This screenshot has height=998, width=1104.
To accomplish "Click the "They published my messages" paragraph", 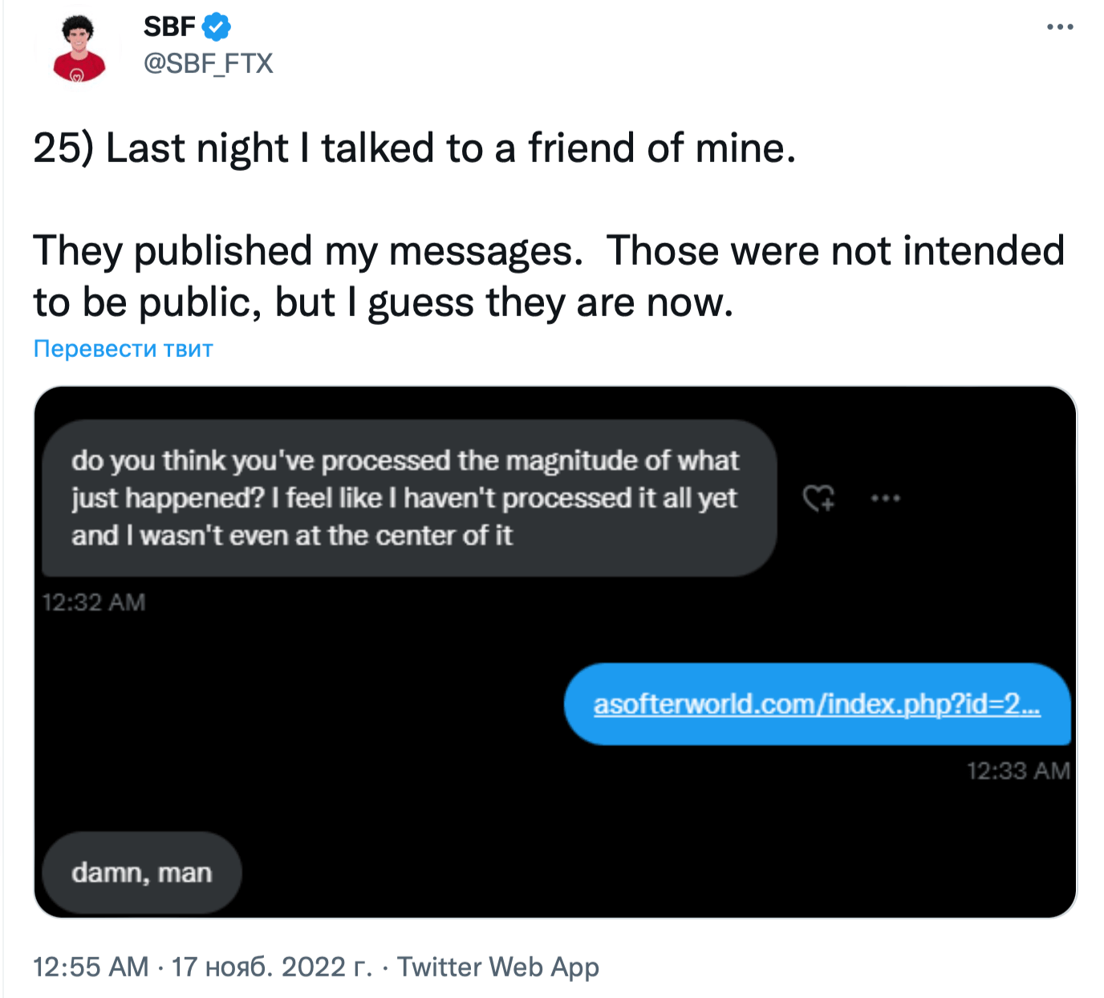I will [548, 251].
